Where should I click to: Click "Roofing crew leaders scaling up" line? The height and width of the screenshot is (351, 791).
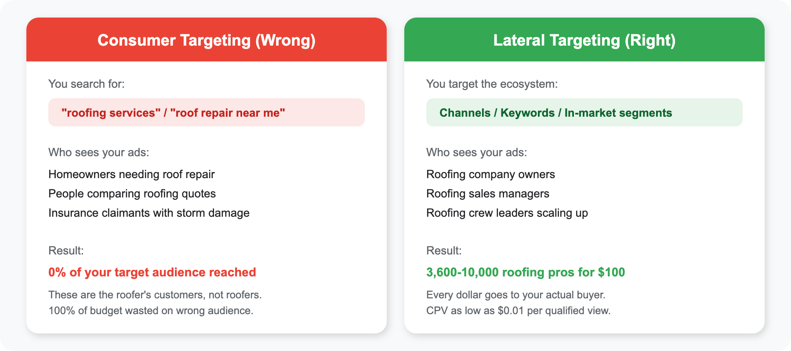coord(507,213)
